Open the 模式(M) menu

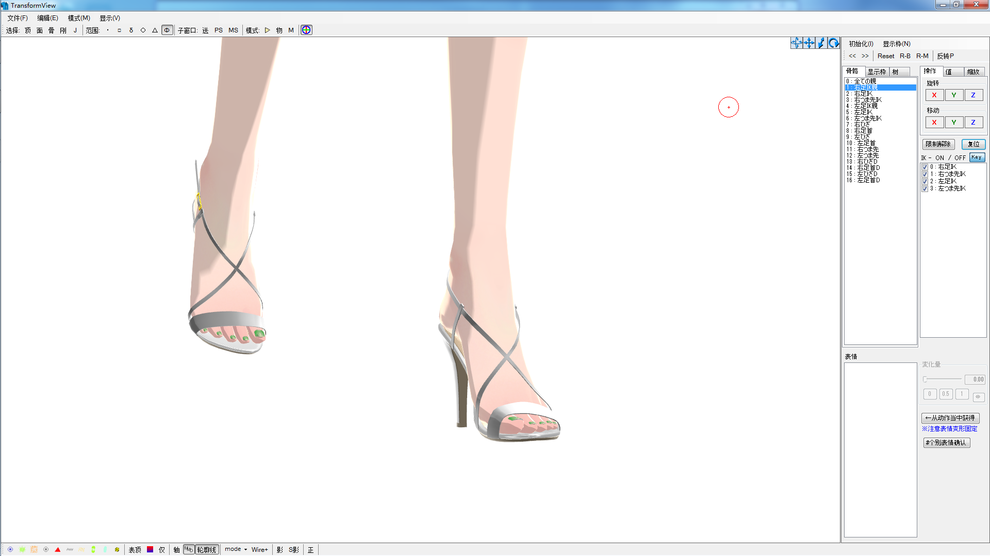[x=79, y=18]
